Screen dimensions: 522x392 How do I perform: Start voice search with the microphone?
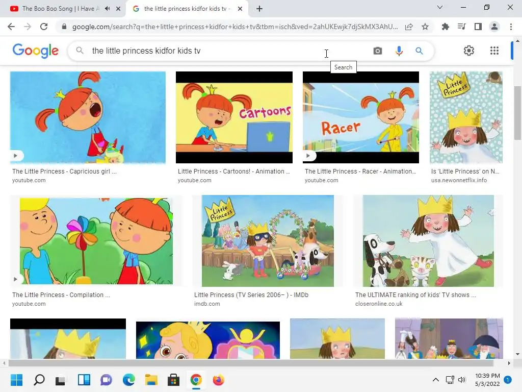pos(399,51)
